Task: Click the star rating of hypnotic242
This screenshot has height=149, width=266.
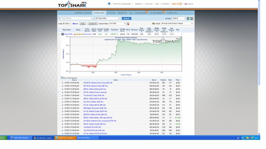Action: pos(78,34)
